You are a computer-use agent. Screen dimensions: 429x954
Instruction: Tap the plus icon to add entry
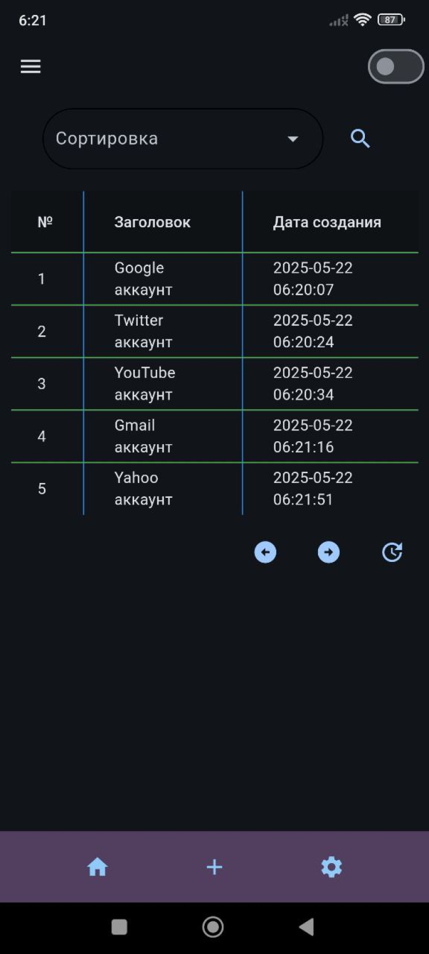214,867
